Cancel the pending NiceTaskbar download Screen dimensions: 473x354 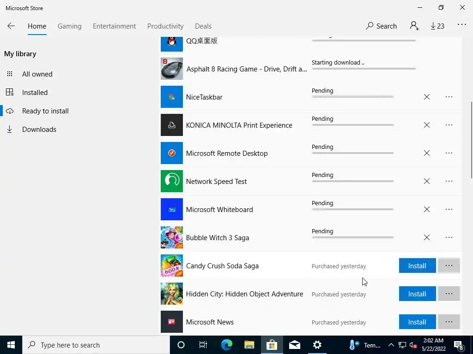pos(426,97)
